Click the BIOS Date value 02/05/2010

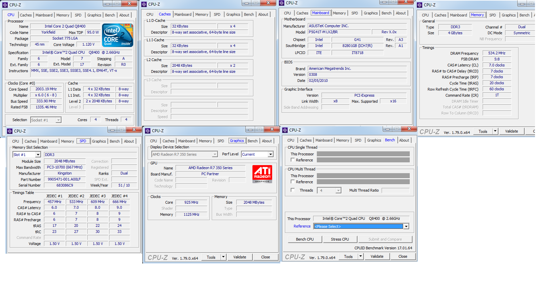pyautogui.click(x=357, y=81)
